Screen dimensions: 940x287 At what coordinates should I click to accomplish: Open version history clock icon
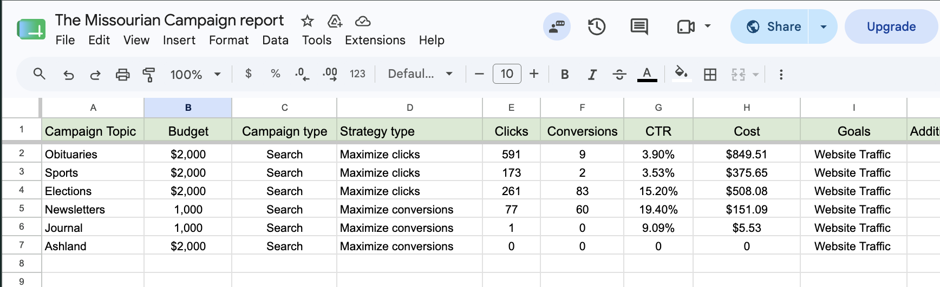597,26
